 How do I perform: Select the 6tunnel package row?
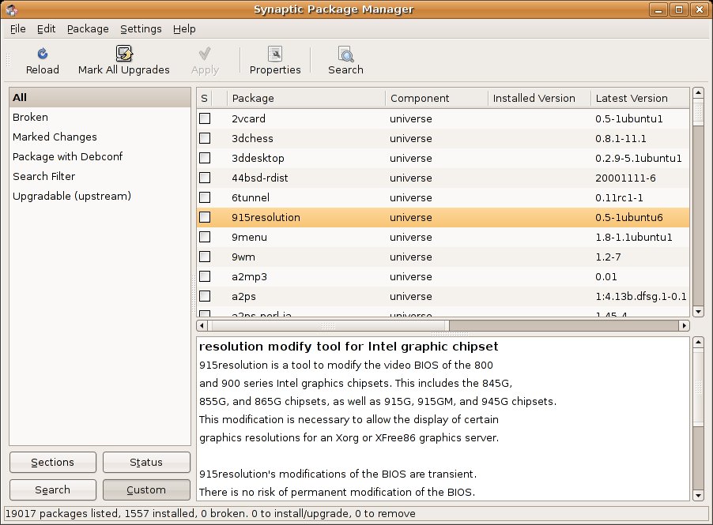tap(443, 197)
